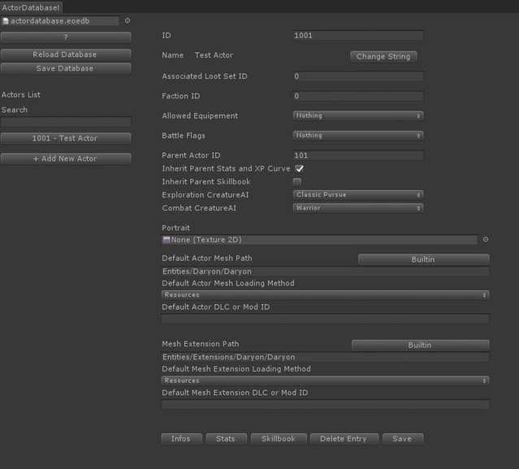Image resolution: width=519 pixels, height=469 pixels.
Task: Switch to the ActorDatabaseI tab
Action: tap(31, 7)
